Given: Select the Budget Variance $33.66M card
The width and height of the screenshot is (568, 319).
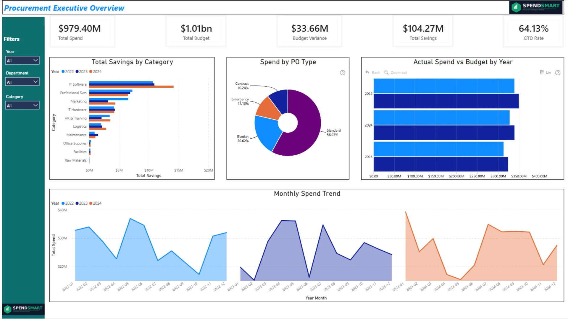Looking at the screenshot, I should (310, 32).
